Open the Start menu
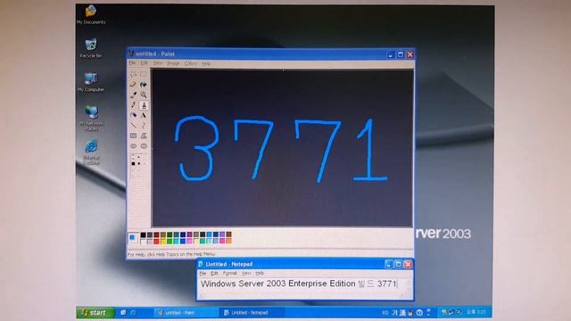 [x=95, y=313]
